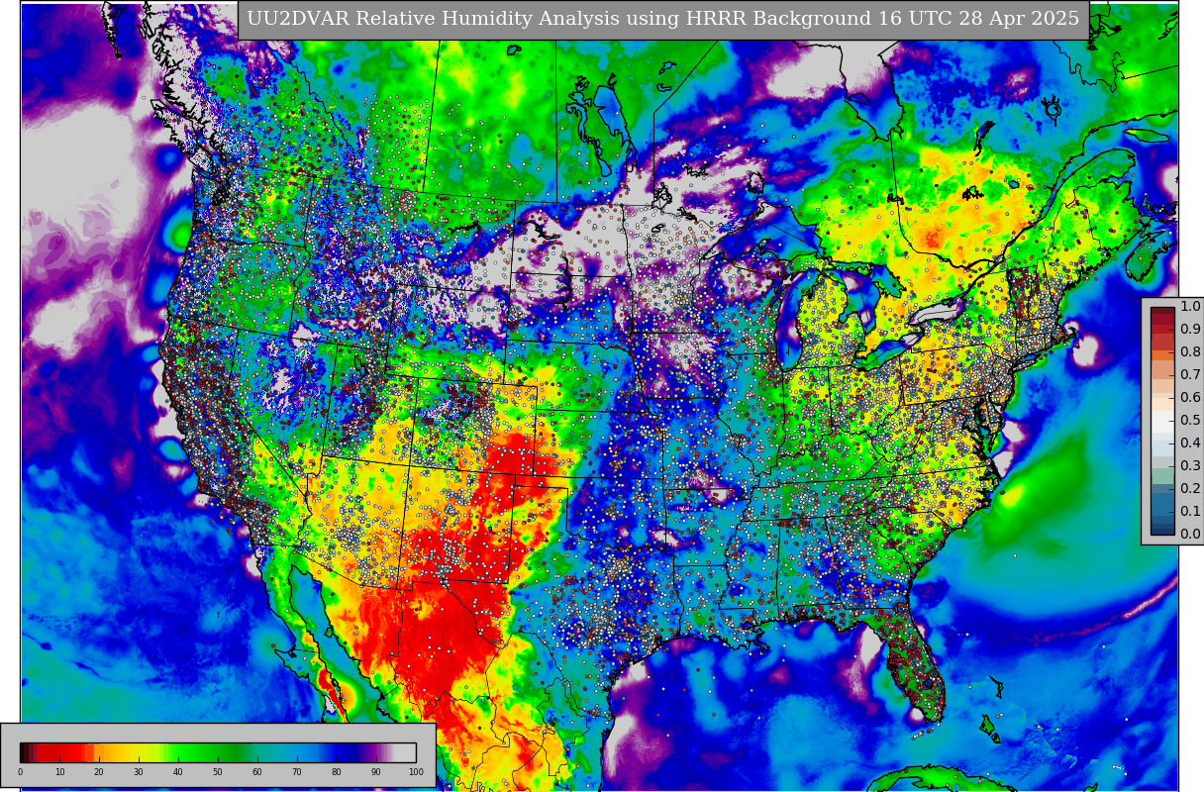Click the '100' tick label on the horizontal humidity colorbar
This screenshot has width=1204, height=792.
tap(416, 772)
